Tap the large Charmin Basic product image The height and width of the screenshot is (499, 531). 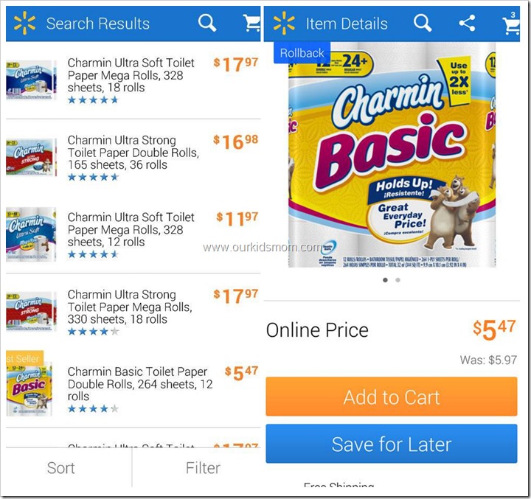point(392,155)
